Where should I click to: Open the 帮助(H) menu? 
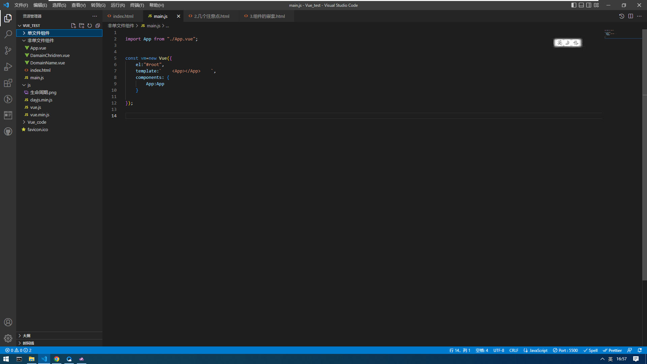(x=157, y=5)
